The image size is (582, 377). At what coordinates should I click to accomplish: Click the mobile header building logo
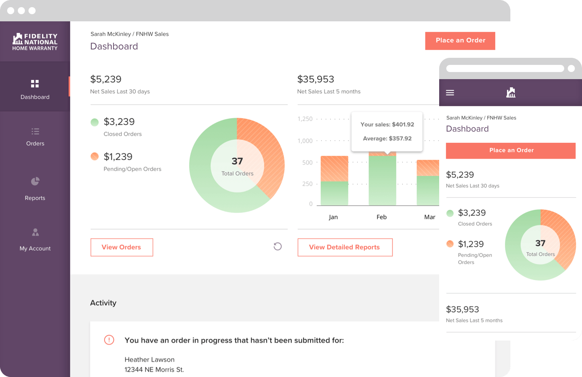click(511, 92)
